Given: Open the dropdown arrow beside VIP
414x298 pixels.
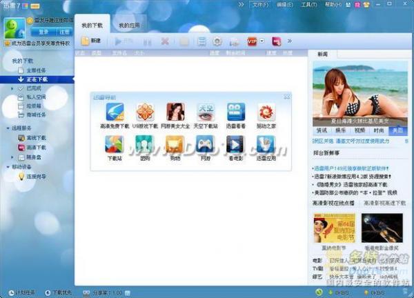Looking at the screenshot, I should [262, 41].
